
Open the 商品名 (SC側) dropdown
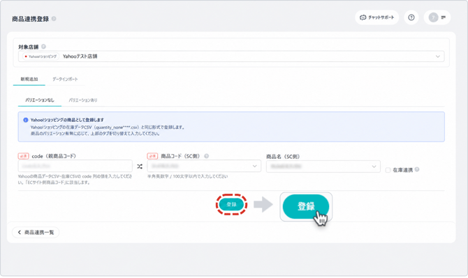point(323,167)
